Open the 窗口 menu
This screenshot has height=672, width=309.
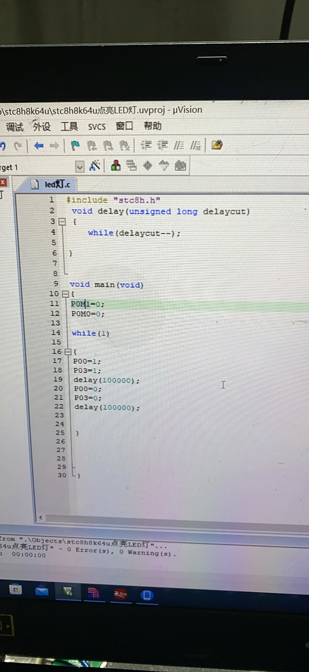125,126
